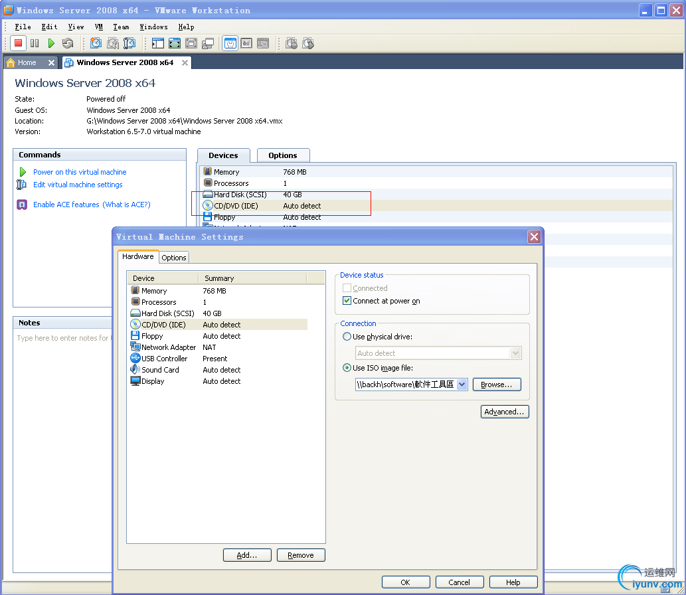The height and width of the screenshot is (595, 686).
Task: Select the Summary view toolbar icon
Action: [230, 43]
